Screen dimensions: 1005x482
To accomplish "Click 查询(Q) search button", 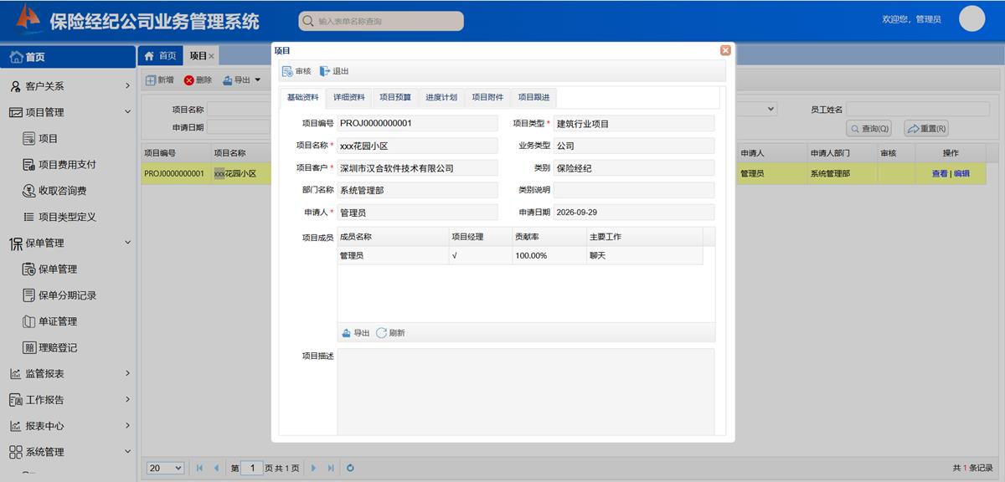I will [868, 129].
